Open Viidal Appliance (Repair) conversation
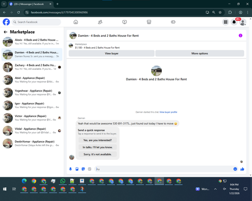The height and width of the screenshot is (201, 252). click(x=32, y=131)
